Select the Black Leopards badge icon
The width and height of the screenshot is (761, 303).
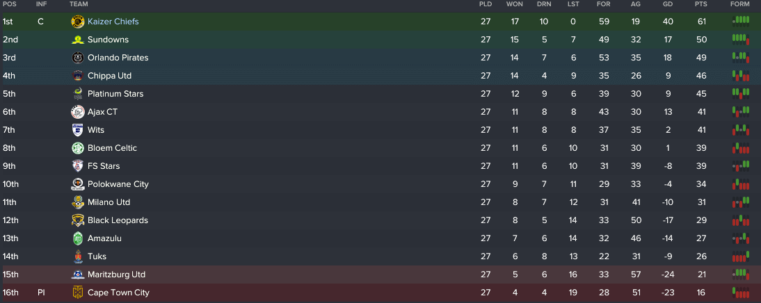78,220
